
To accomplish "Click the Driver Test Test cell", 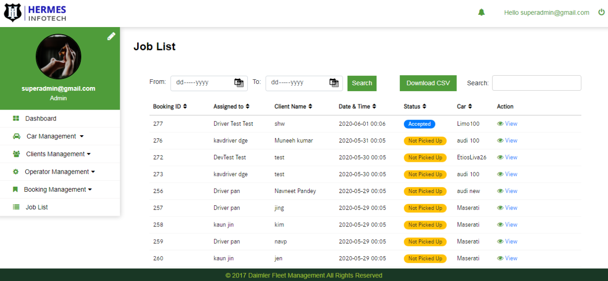I will point(233,124).
